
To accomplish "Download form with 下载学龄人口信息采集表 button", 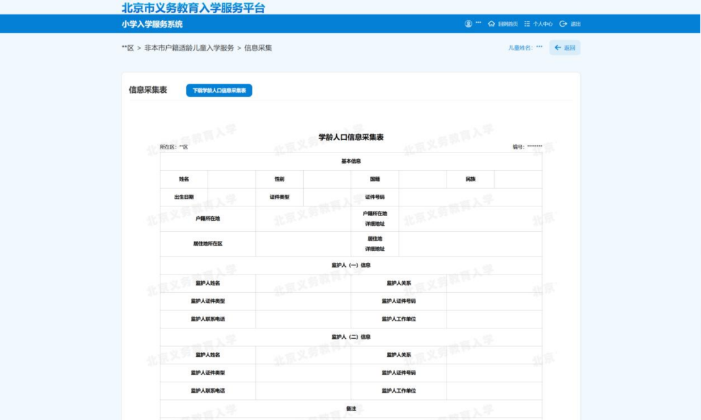I will click(x=219, y=91).
